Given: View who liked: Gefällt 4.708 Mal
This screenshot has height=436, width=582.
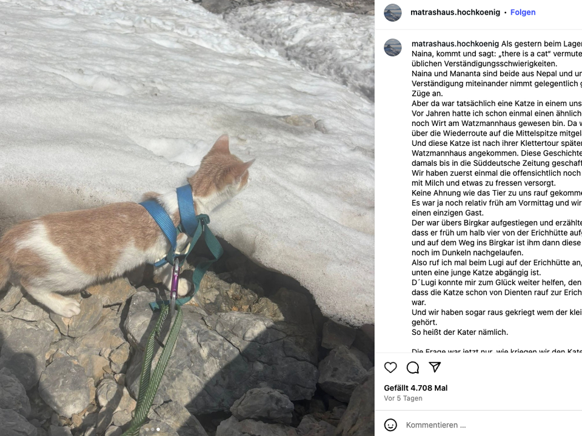Looking at the screenshot, I should [x=416, y=388].
